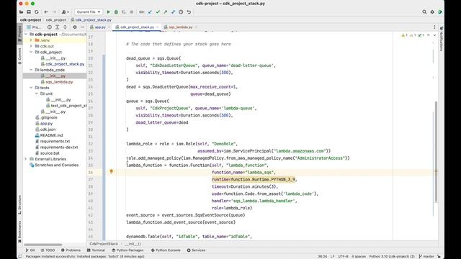This screenshot has height=259, width=461.
Task: Jump to next highlighted error arrow
Action: [434, 35]
